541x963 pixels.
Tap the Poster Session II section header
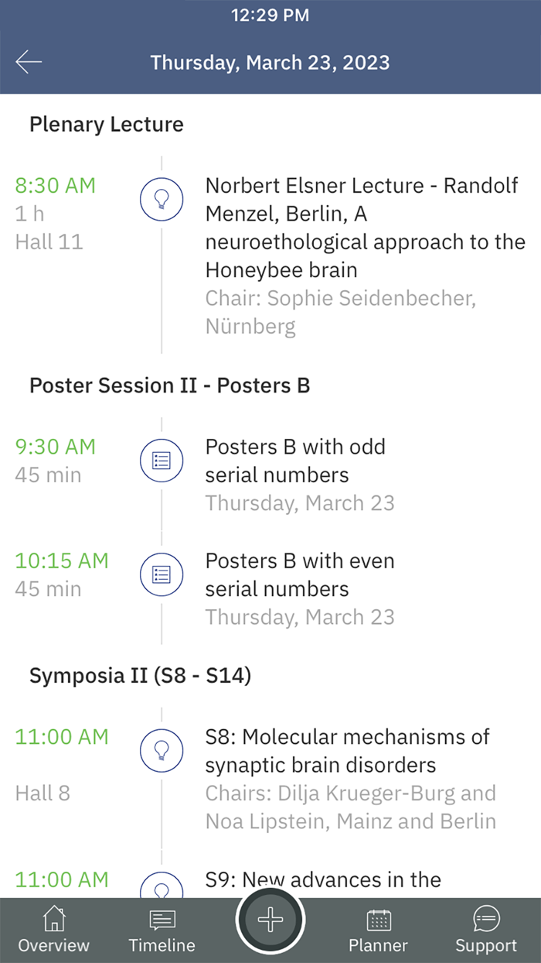[x=170, y=386]
